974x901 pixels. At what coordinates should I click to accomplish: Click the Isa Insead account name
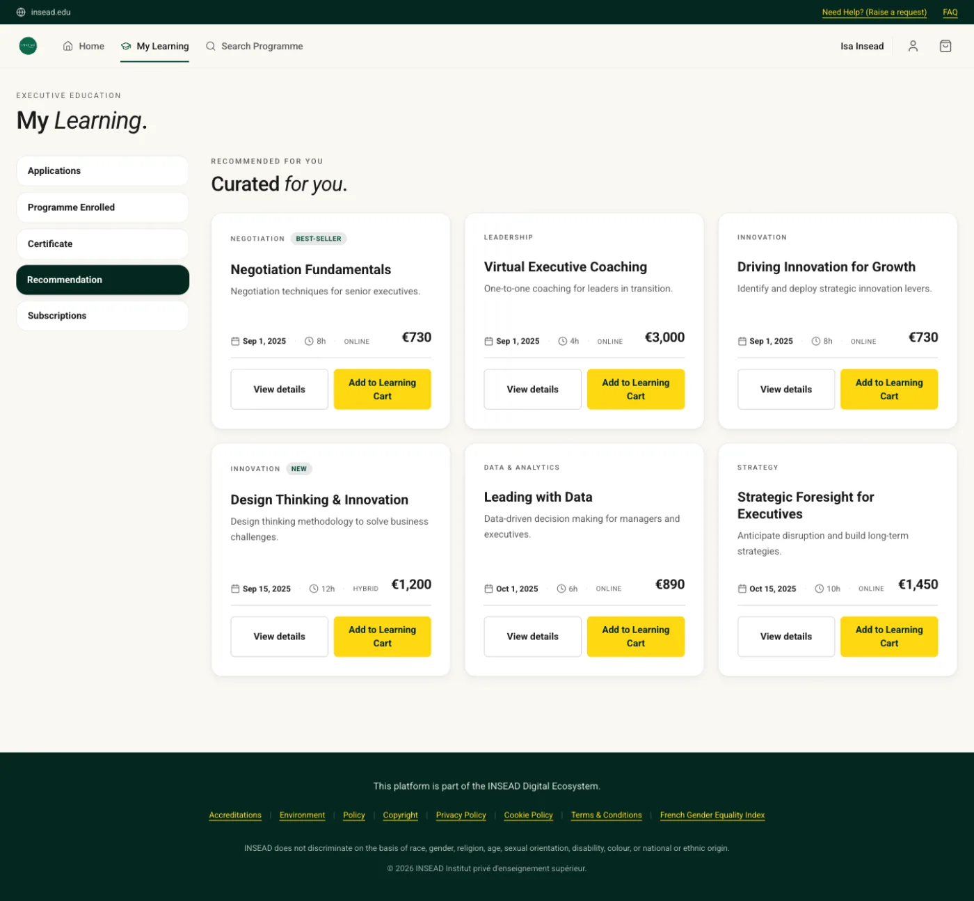[862, 46]
